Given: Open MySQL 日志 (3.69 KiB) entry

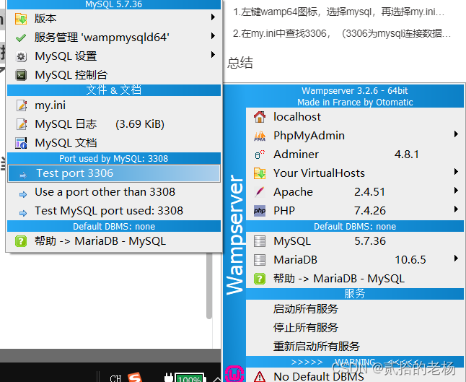Looking at the screenshot, I should [114, 124].
